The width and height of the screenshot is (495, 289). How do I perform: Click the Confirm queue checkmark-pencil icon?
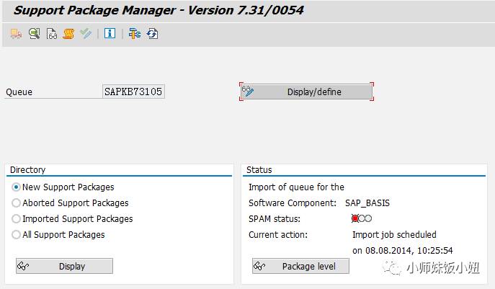point(86,33)
